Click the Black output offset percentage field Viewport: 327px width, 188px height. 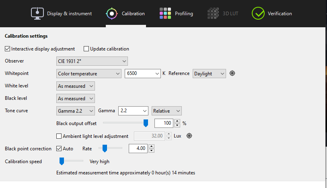click(164, 123)
